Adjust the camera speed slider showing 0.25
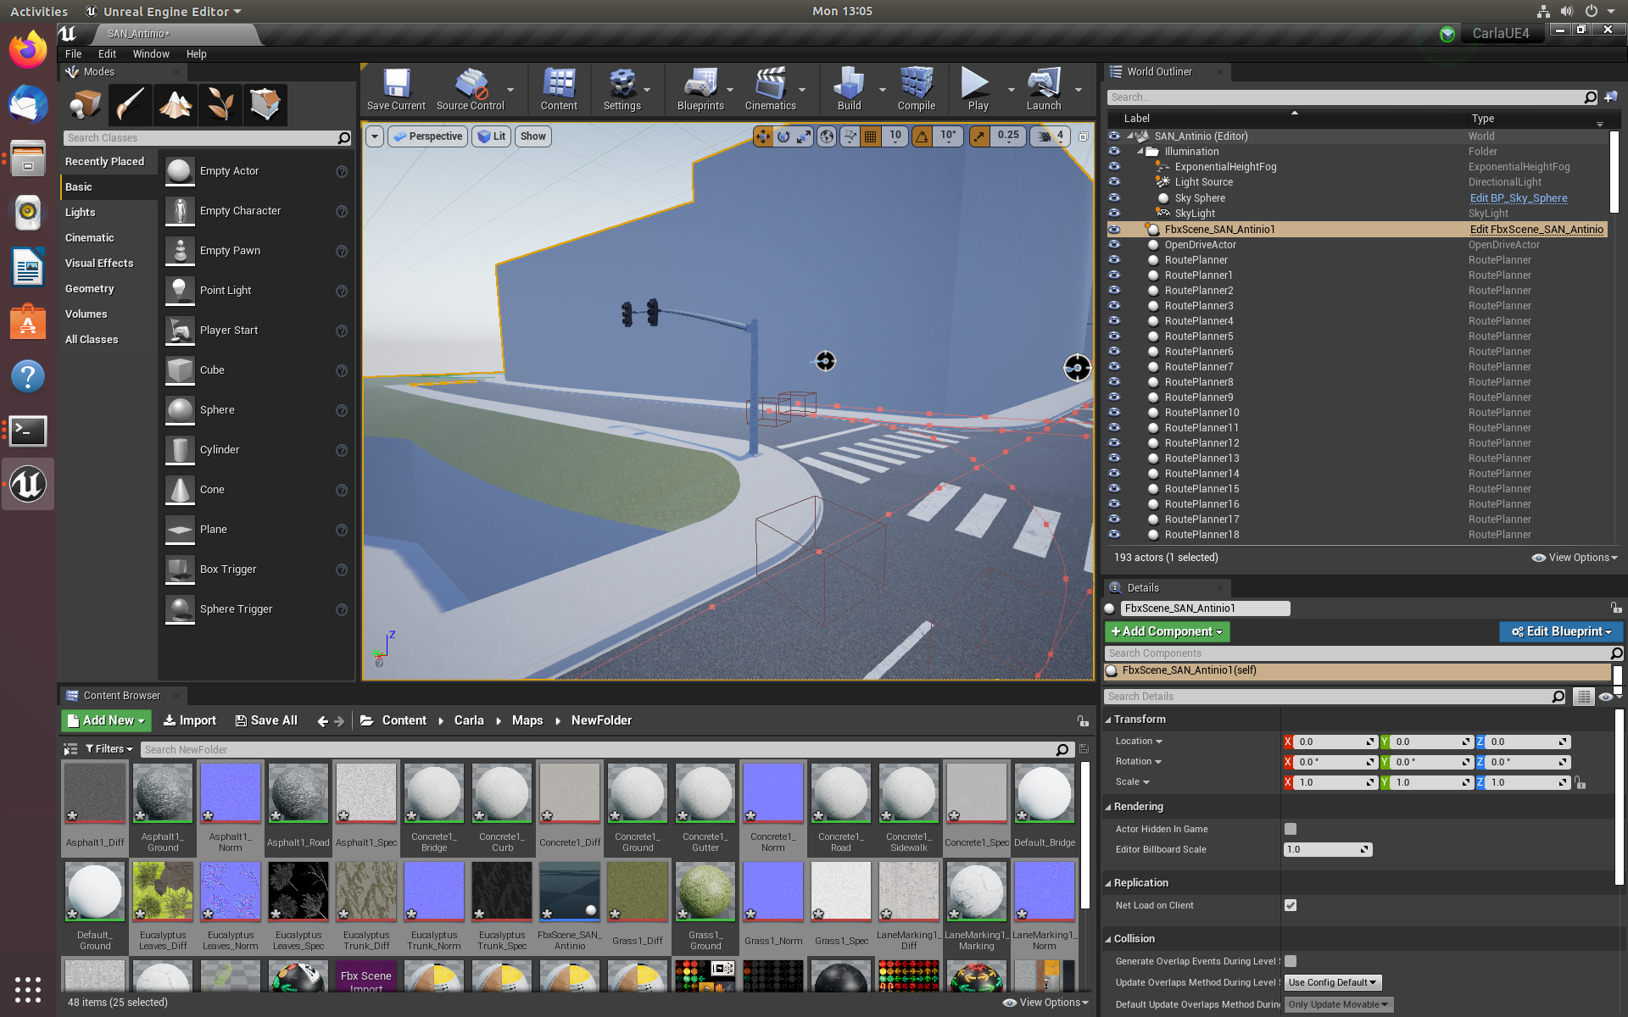 [x=1008, y=136]
